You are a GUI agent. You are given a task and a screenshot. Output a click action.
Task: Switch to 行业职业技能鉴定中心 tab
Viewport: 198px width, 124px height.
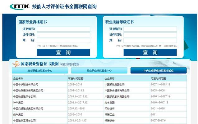[99, 70]
